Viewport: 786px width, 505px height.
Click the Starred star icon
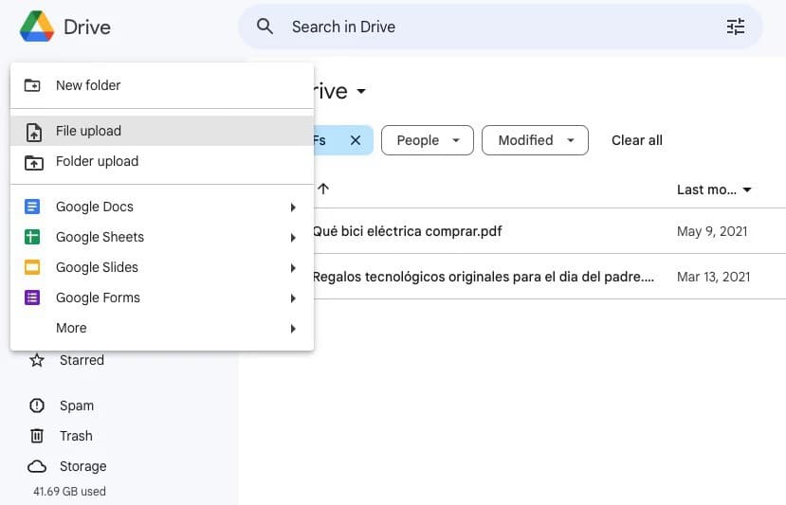click(37, 360)
